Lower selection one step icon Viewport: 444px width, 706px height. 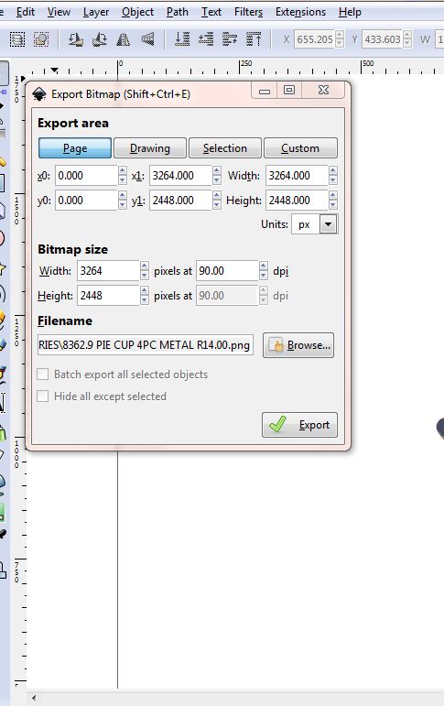206,39
